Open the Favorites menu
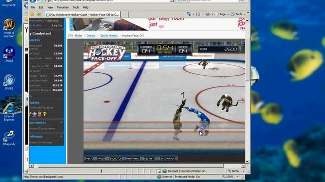The width and height of the screenshot is (325, 182). coord(63,7)
